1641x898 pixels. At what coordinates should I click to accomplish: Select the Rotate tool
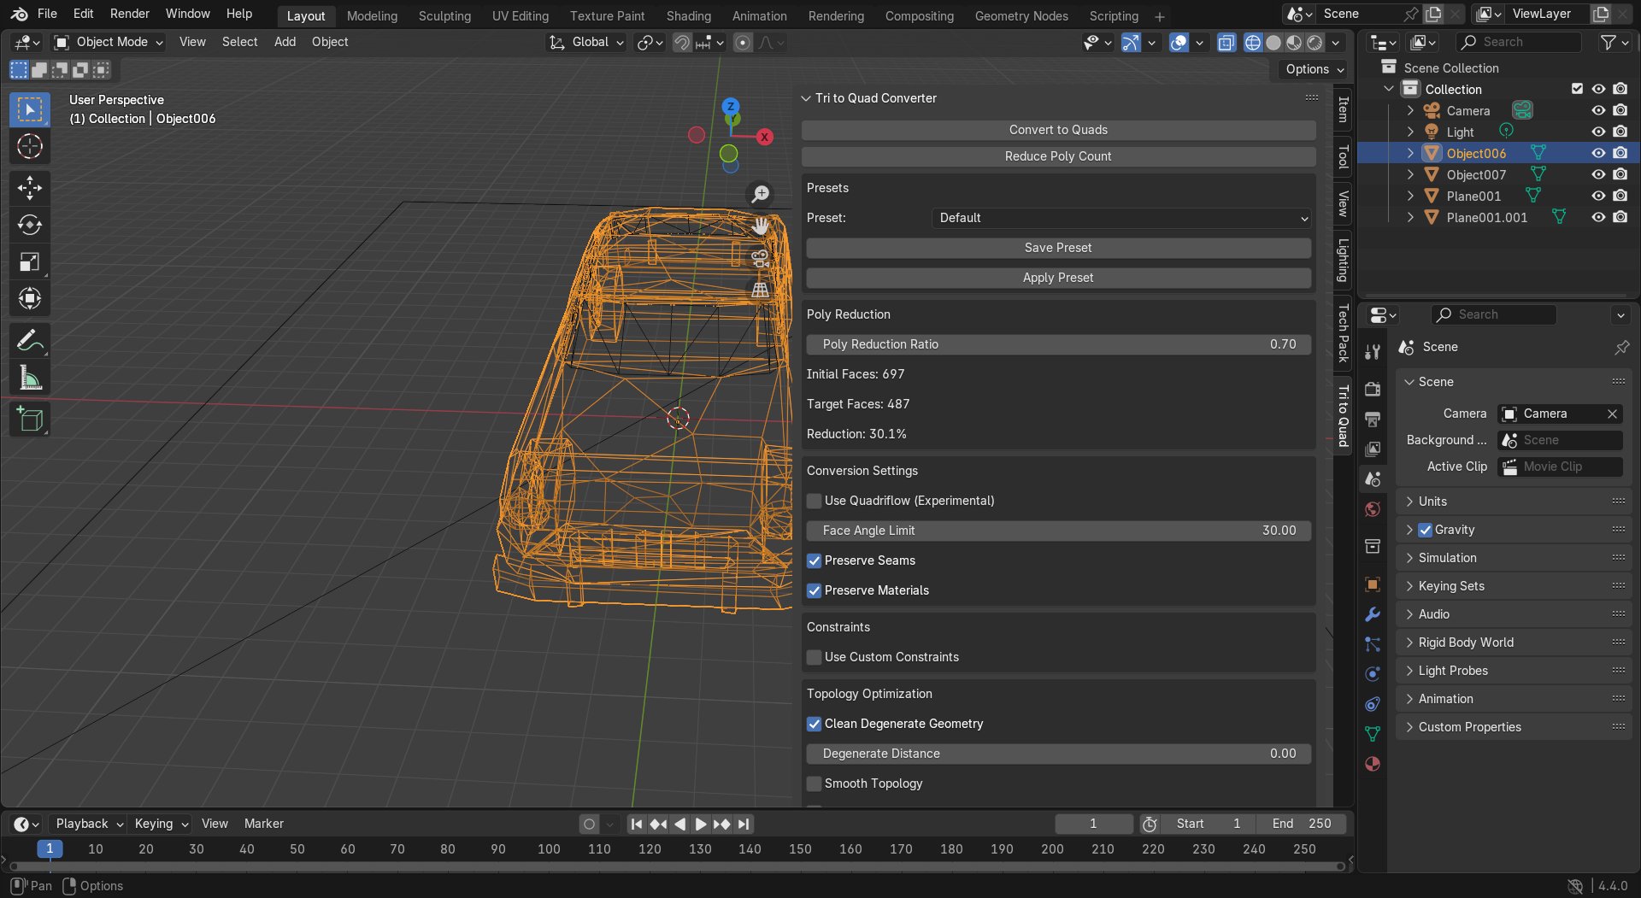coord(29,225)
